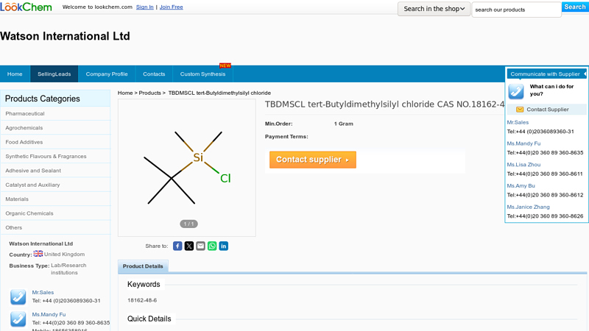The image size is (589, 331).
Task: Click the search our products field
Action: coord(515,10)
